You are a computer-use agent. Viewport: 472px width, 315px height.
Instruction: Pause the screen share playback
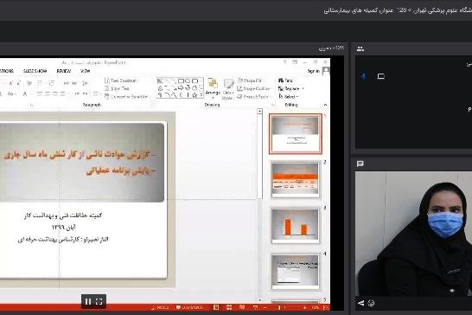(x=88, y=301)
